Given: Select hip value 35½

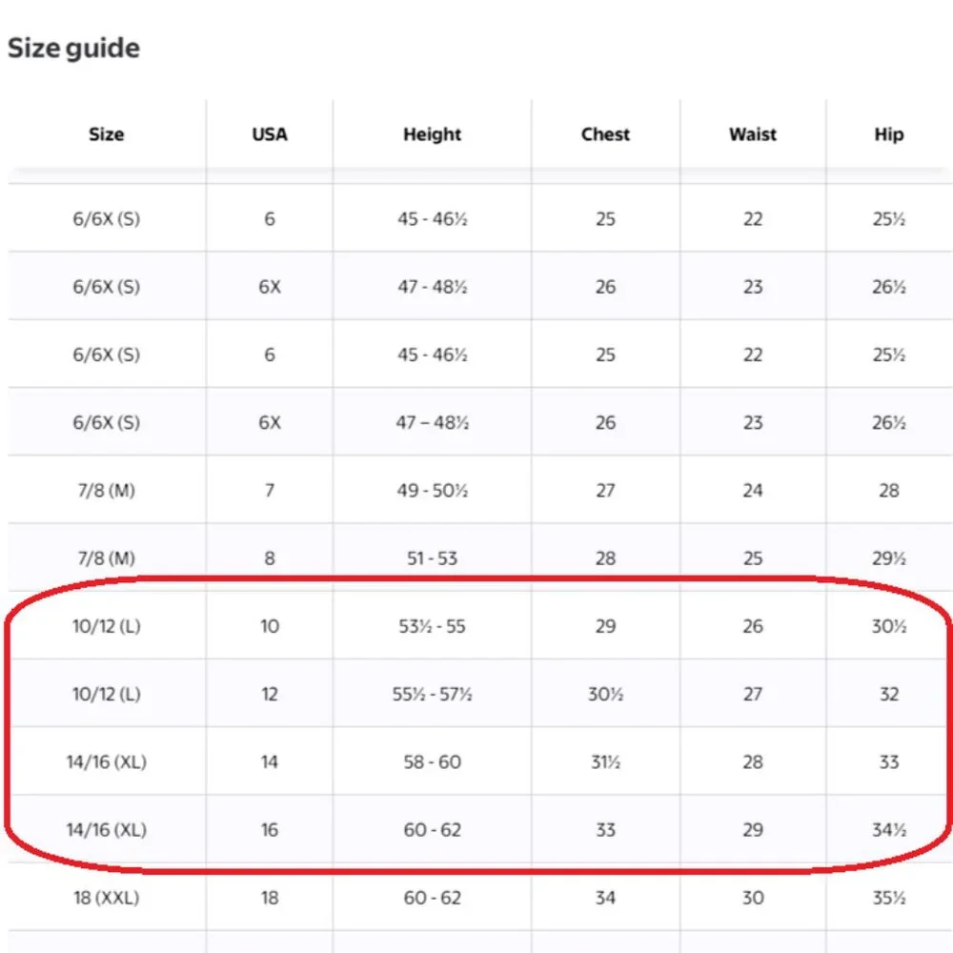Looking at the screenshot, I should [888, 898].
